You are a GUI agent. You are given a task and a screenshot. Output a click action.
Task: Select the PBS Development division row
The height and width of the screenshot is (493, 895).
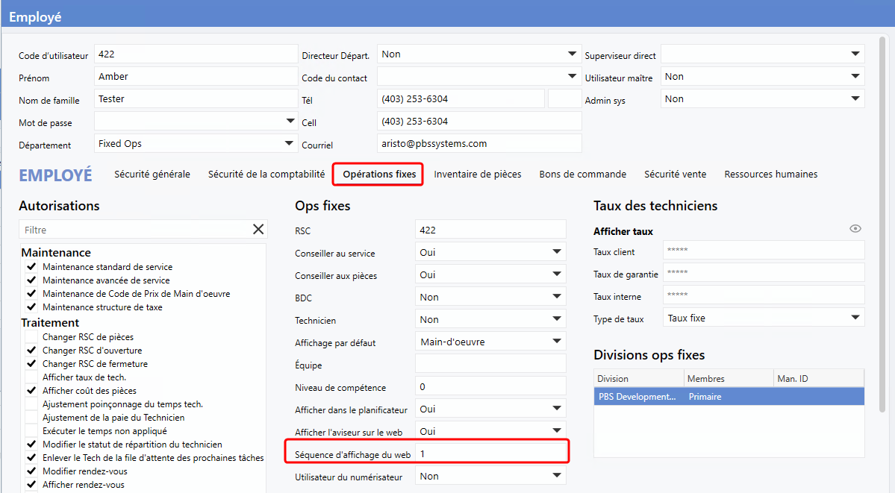click(728, 397)
